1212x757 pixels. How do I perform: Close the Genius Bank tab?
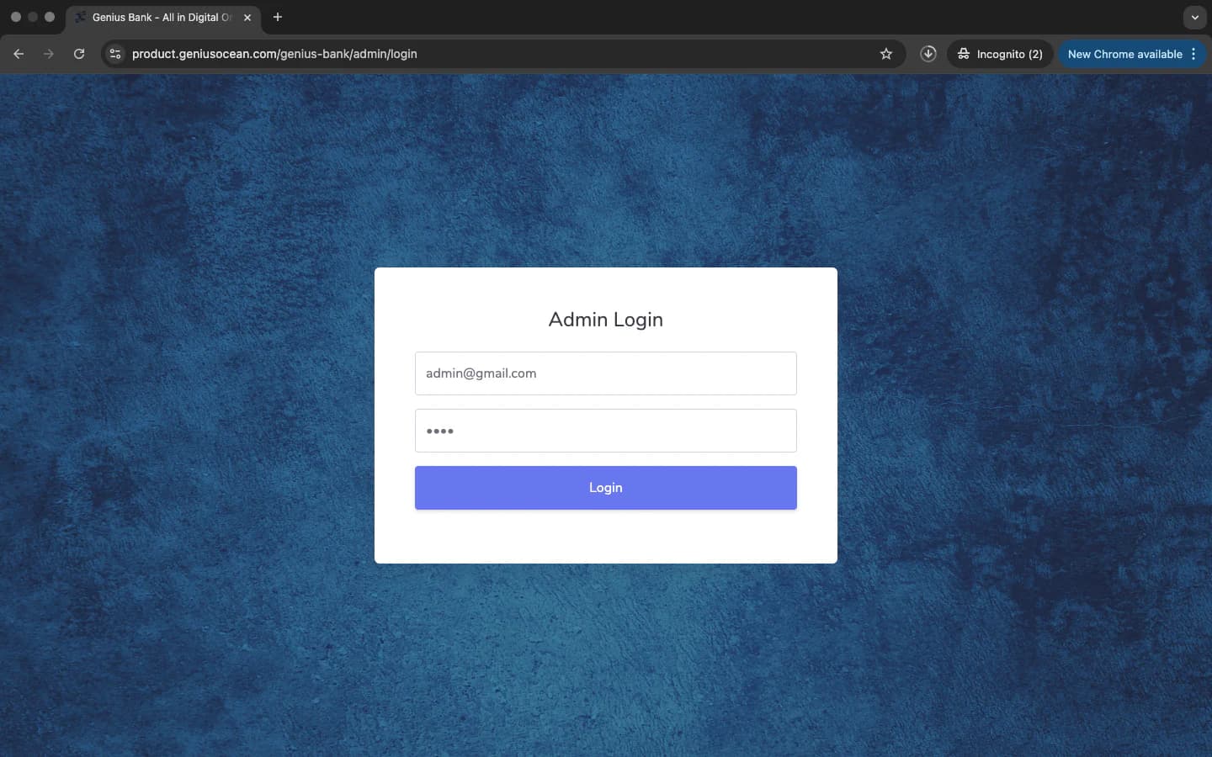pyautogui.click(x=247, y=17)
